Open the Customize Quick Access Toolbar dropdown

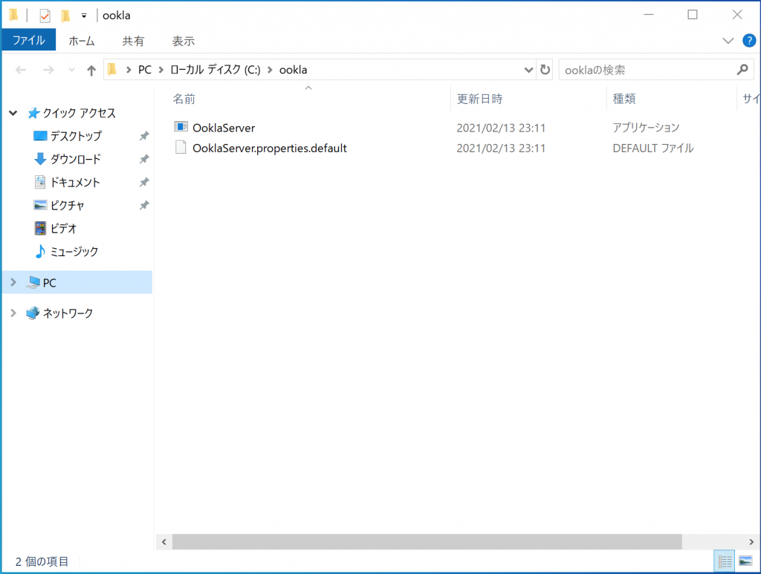tap(84, 16)
